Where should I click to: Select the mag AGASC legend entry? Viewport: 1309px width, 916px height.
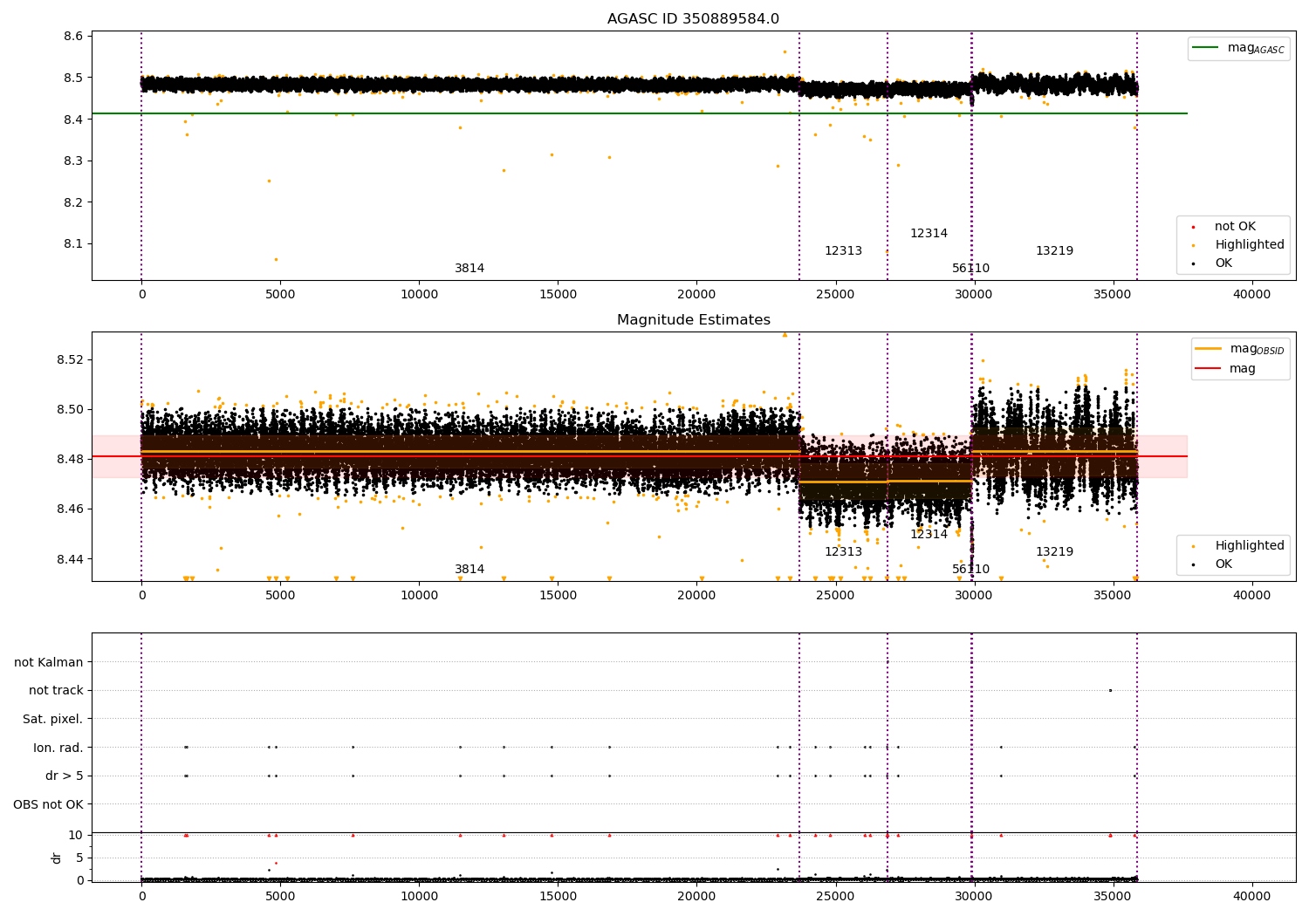1256,48
